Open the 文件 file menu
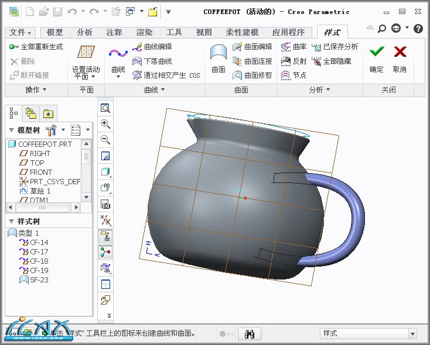 point(22,32)
